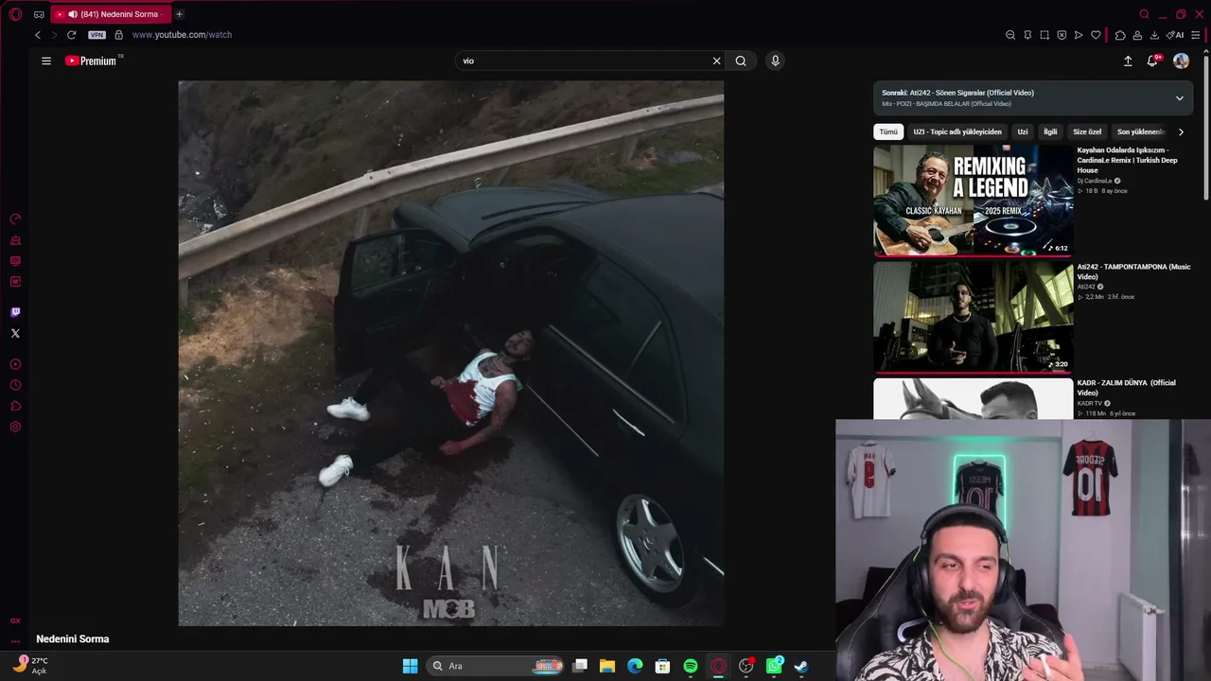Screen dimensions: 1211x681
Task: Open Opera sidebar settings gear
Action: (15, 427)
